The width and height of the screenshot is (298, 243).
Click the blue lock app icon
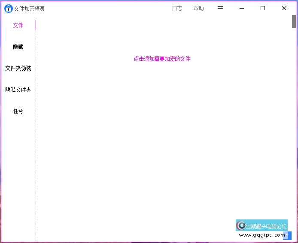[9, 9]
